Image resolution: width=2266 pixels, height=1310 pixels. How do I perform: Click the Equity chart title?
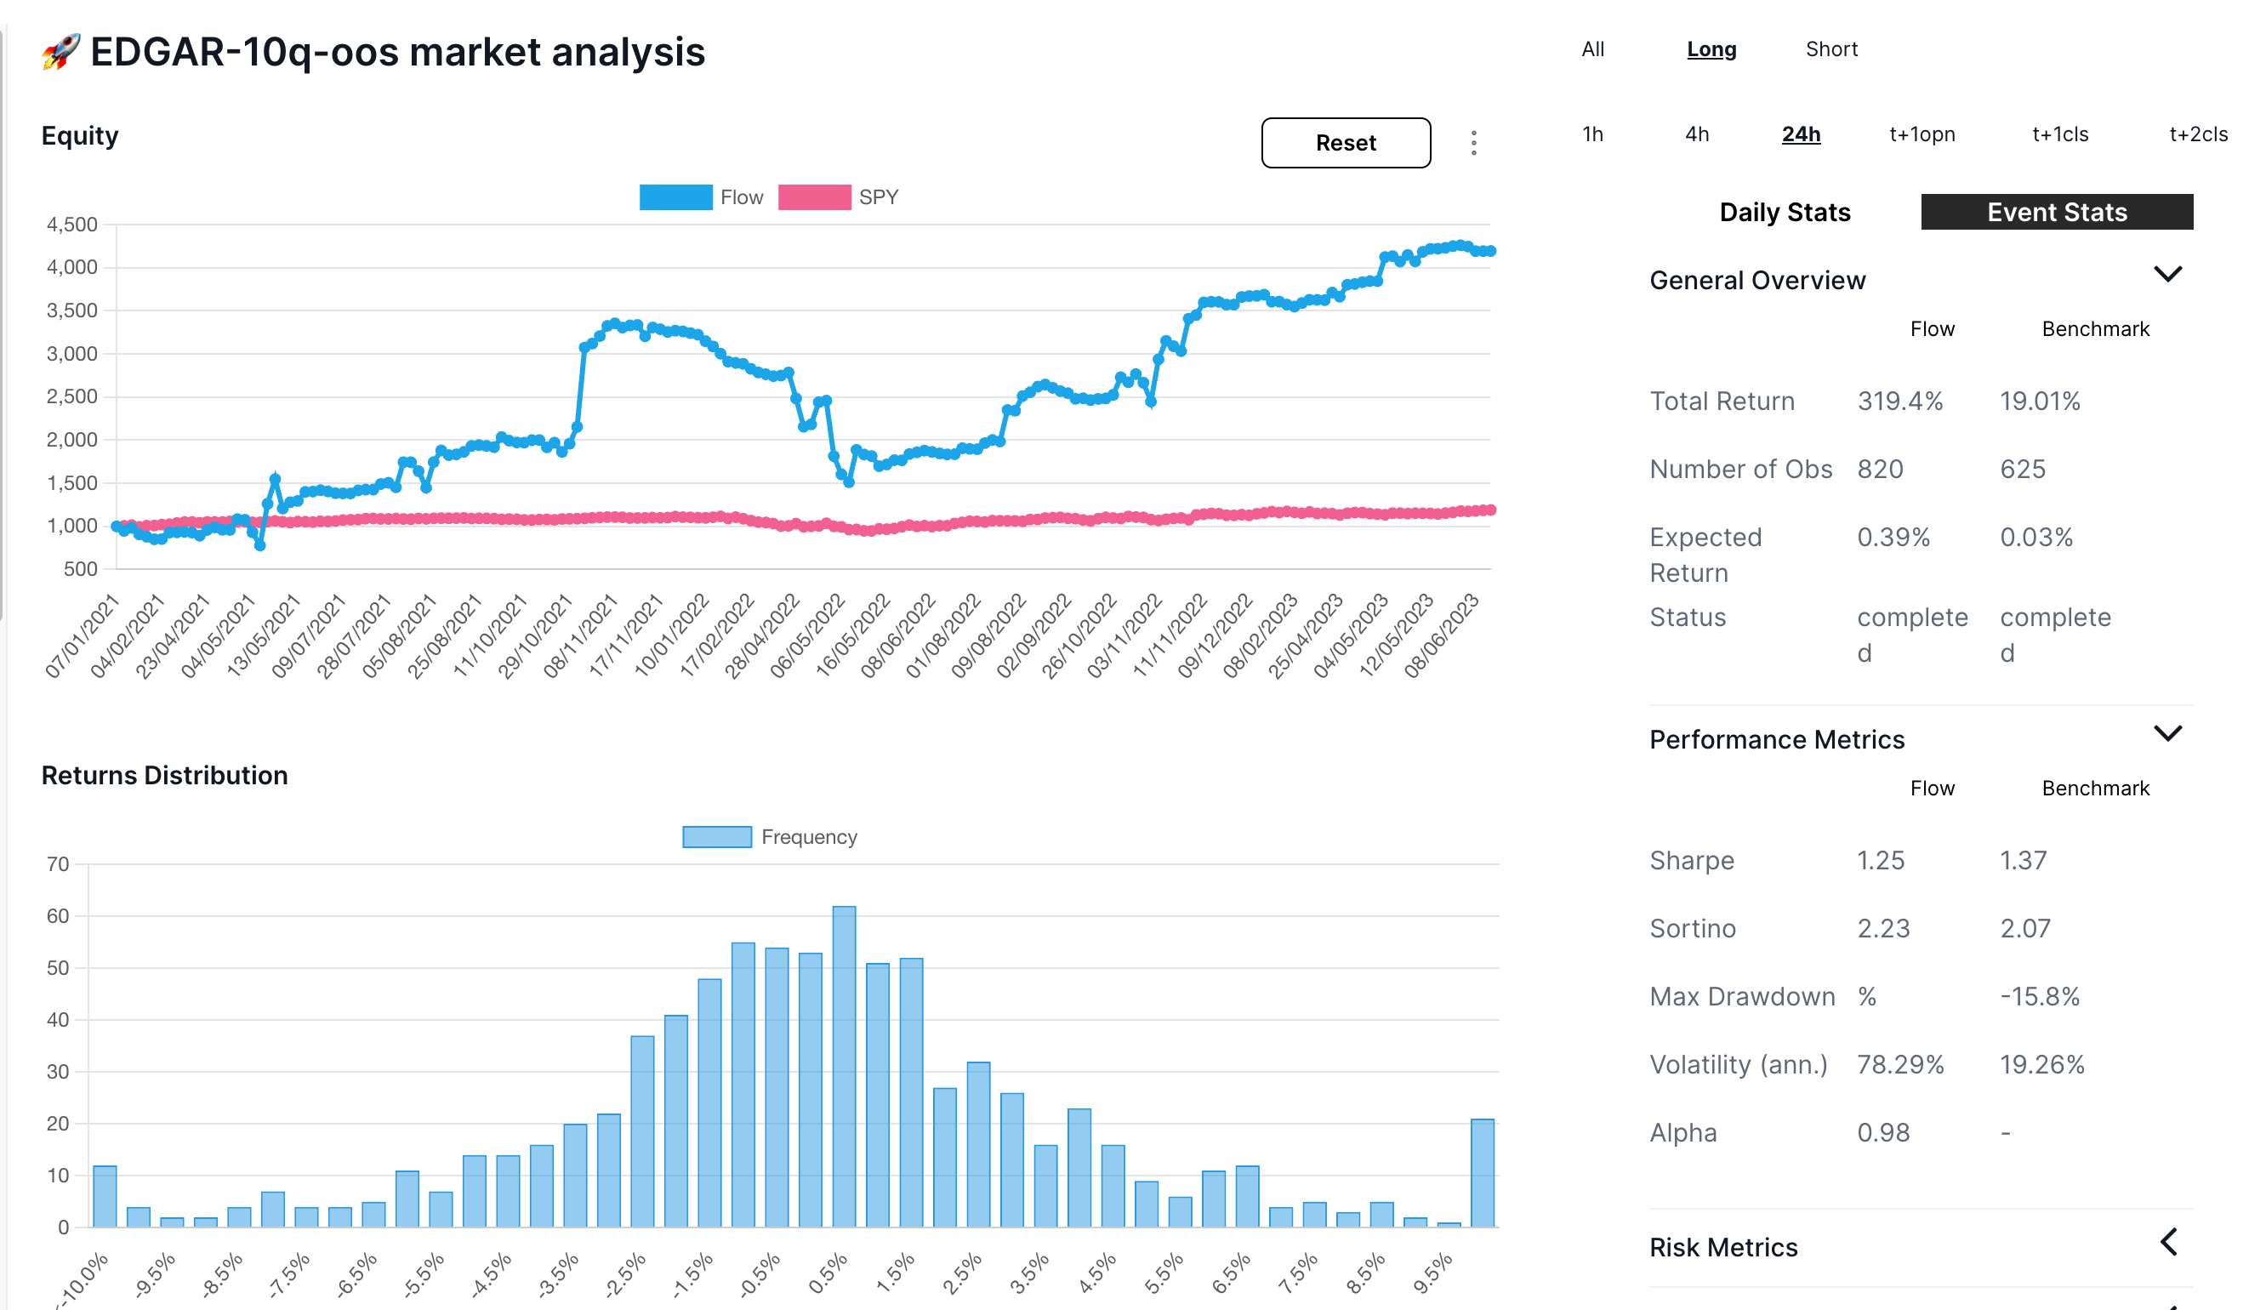click(x=79, y=136)
